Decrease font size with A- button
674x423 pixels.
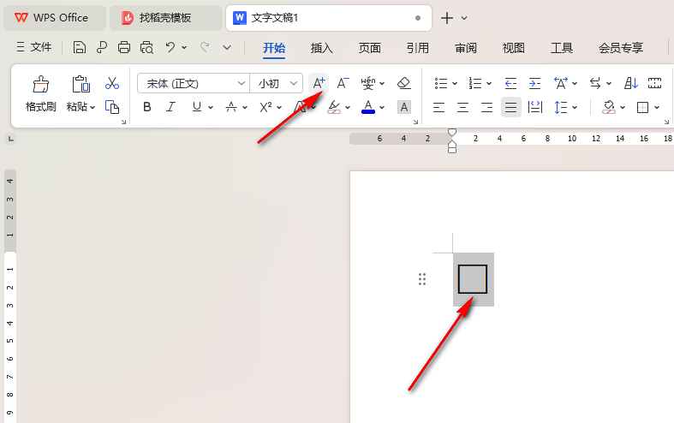[x=343, y=83]
